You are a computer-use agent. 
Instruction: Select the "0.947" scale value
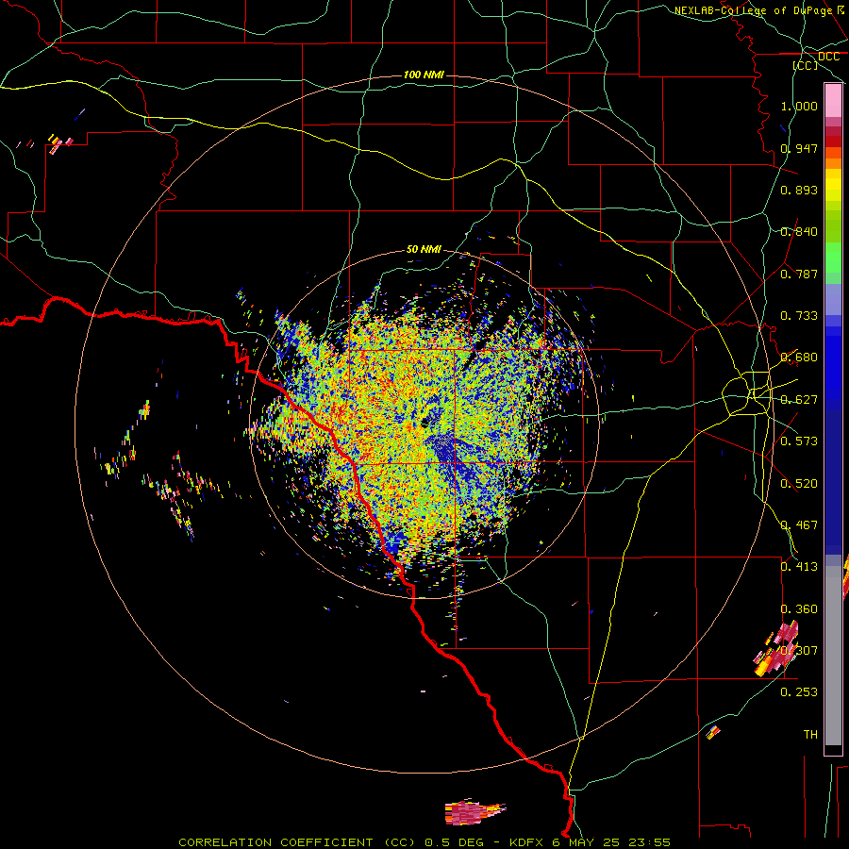click(799, 148)
